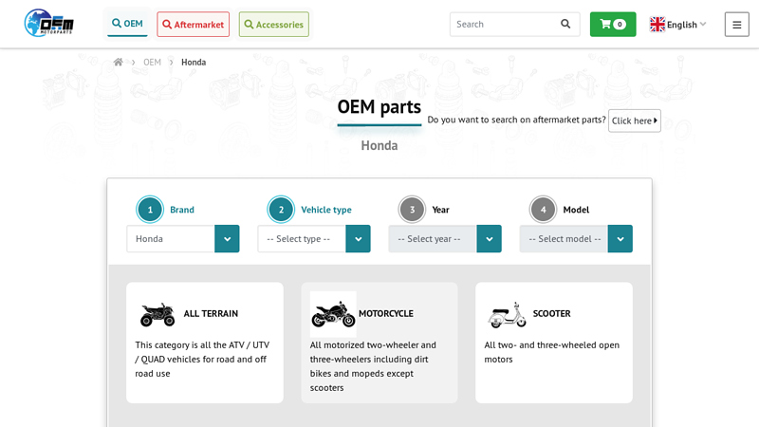
Task: Select the scooter icon
Action: point(507,315)
